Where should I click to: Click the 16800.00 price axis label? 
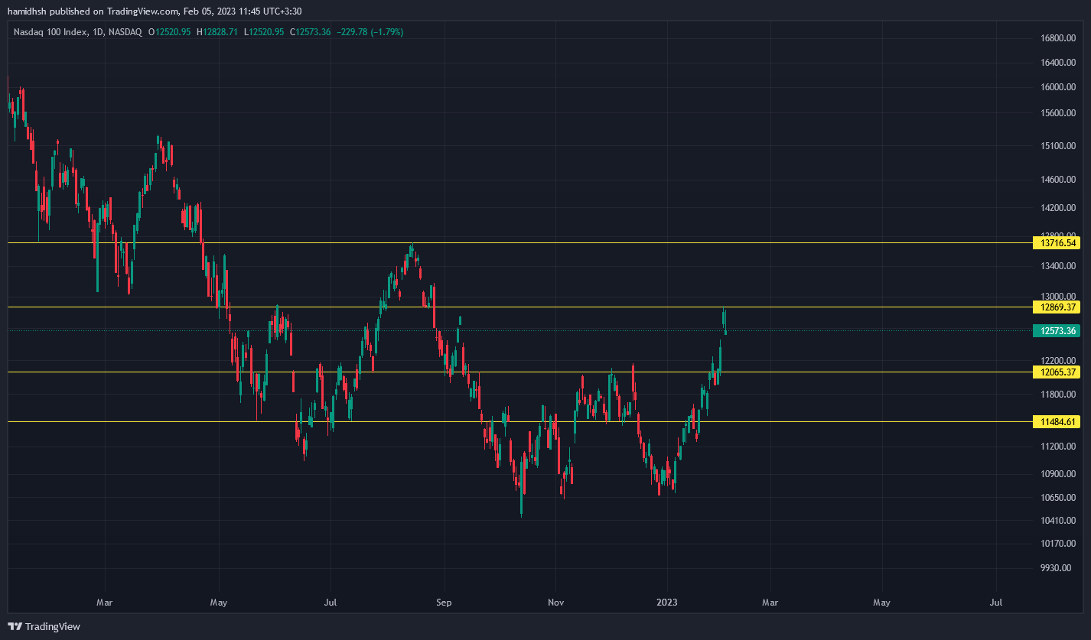pyautogui.click(x=1059, y=38)
